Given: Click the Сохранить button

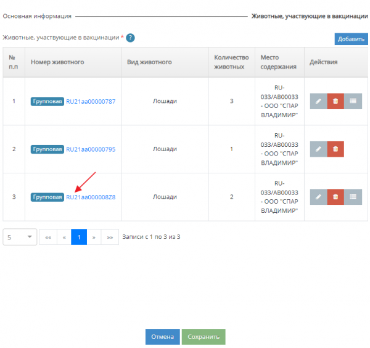Looking at the screenshot, I should 203,337.
